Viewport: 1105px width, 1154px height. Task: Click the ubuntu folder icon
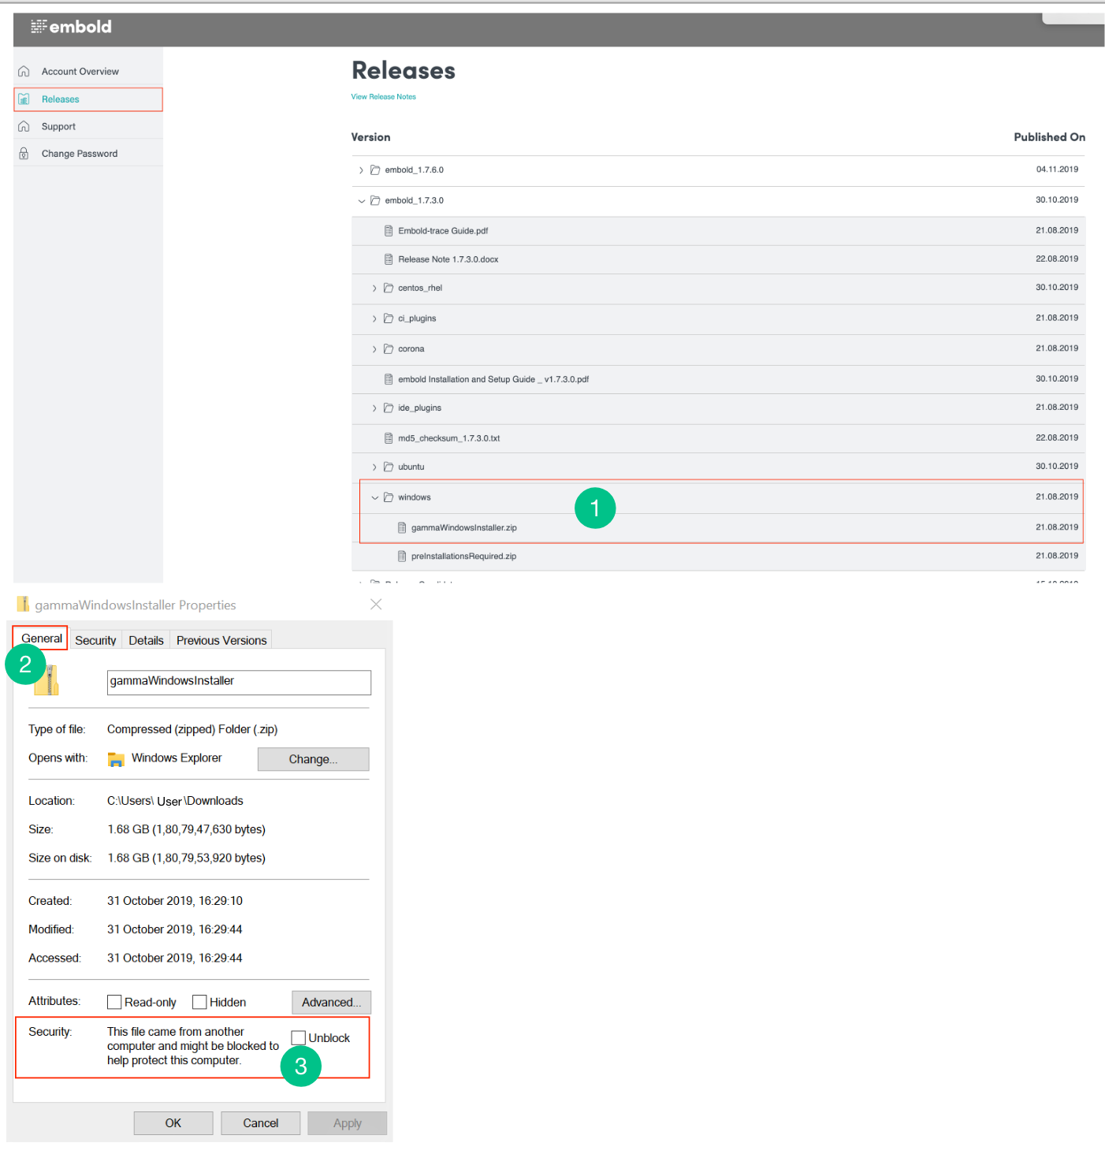click(x=389, y=467)
